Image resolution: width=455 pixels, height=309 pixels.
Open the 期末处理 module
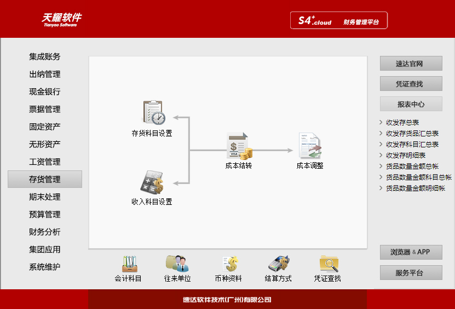click(x=45, y=197)
